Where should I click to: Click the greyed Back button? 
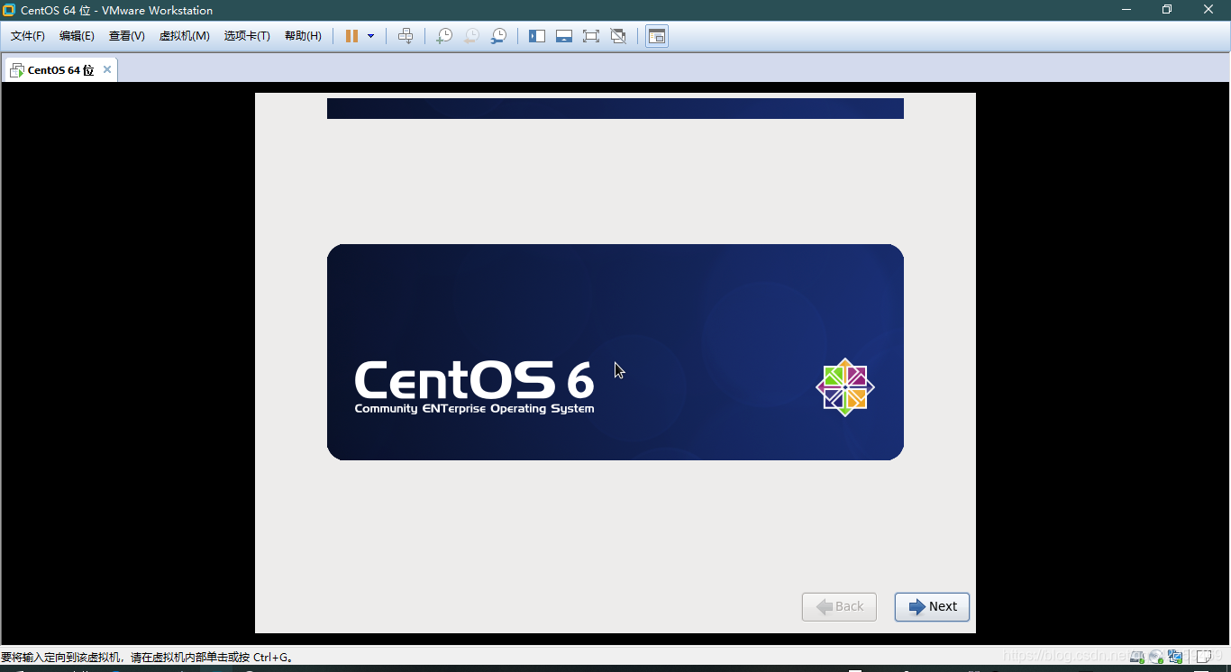(x=839, y=606)
